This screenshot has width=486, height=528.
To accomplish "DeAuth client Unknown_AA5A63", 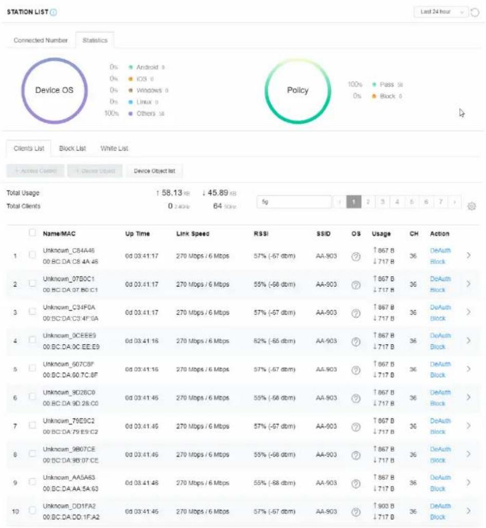I will point(440,478).
